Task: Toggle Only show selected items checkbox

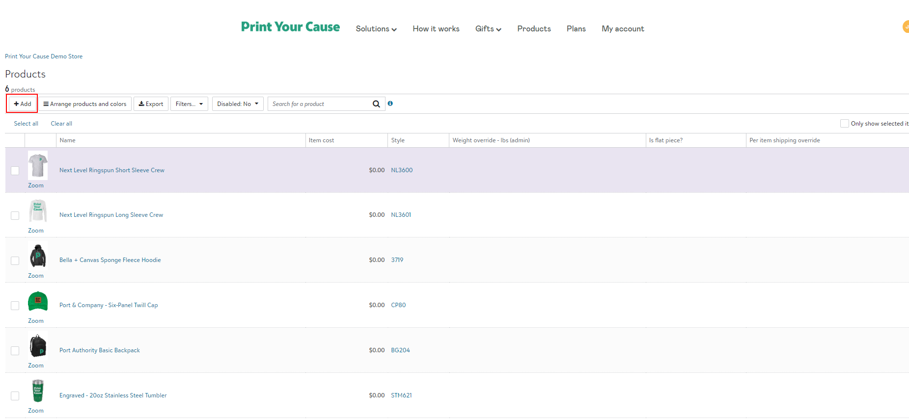Action: tap(845, 124)
